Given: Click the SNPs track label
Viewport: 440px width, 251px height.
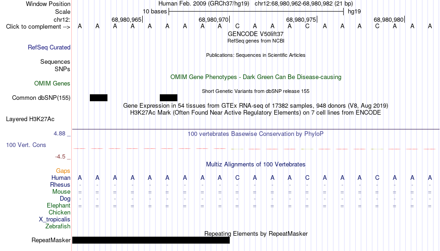Looking at the screenshot, I should [63, 69].
